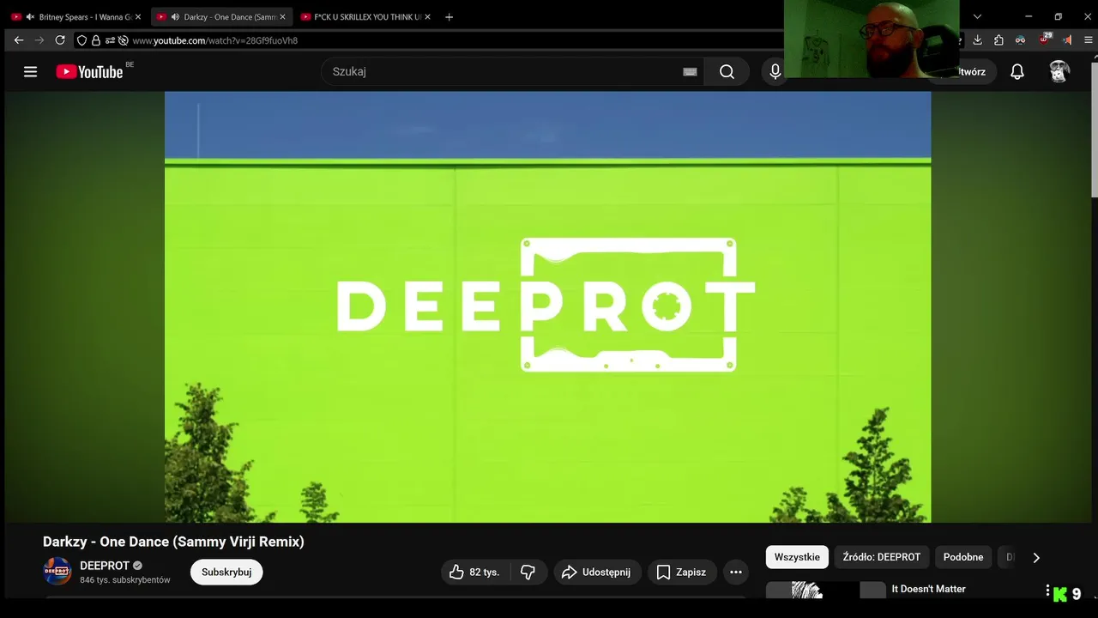
Task: Like the video with 82 tys. thumbs up
Action: click(476, 572)
